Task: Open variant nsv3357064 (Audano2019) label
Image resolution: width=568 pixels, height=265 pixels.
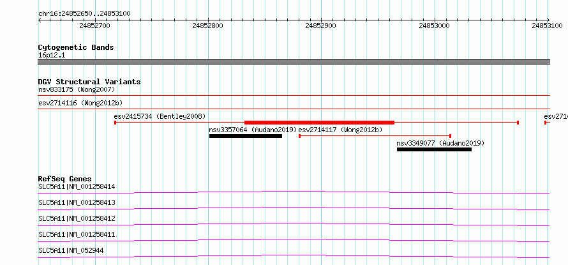Action: click(x=253, y=130)
